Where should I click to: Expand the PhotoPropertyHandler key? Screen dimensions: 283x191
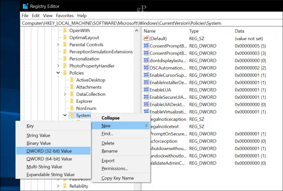[58, 66]
